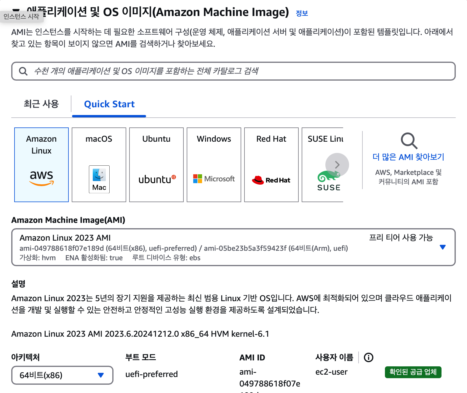The image size is (467, 393).
Task: Click the blue arrow of the AMI selector
Action: click(443, 247)
